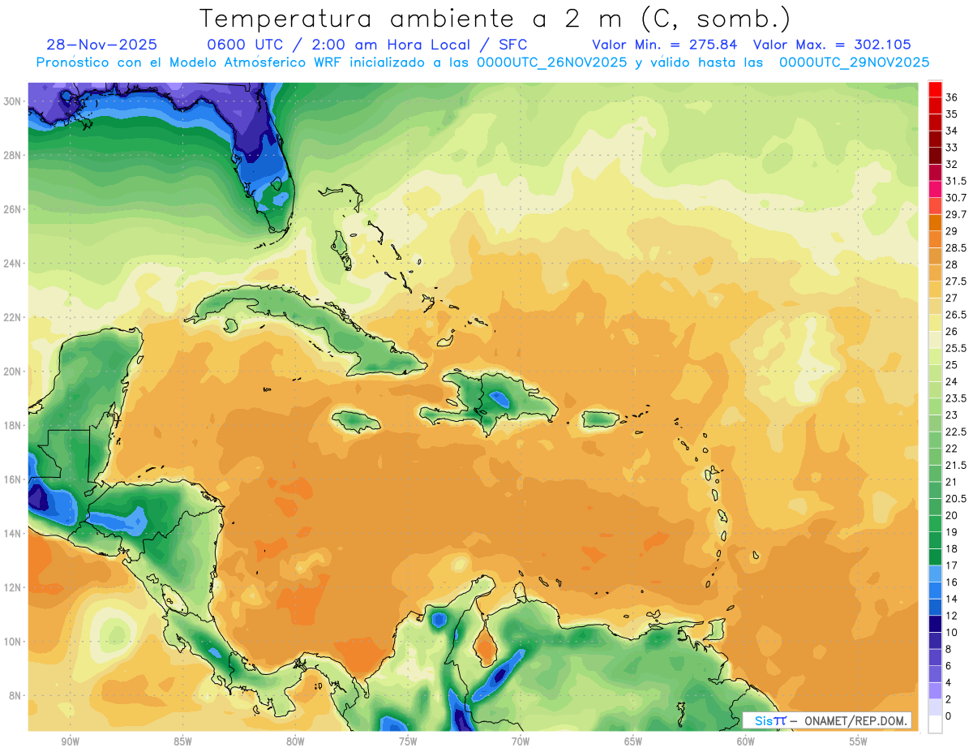Select the 'Valor Max. = 302.105' text
973x752 pixels.
pyautogui.click(x=832, y=45)
